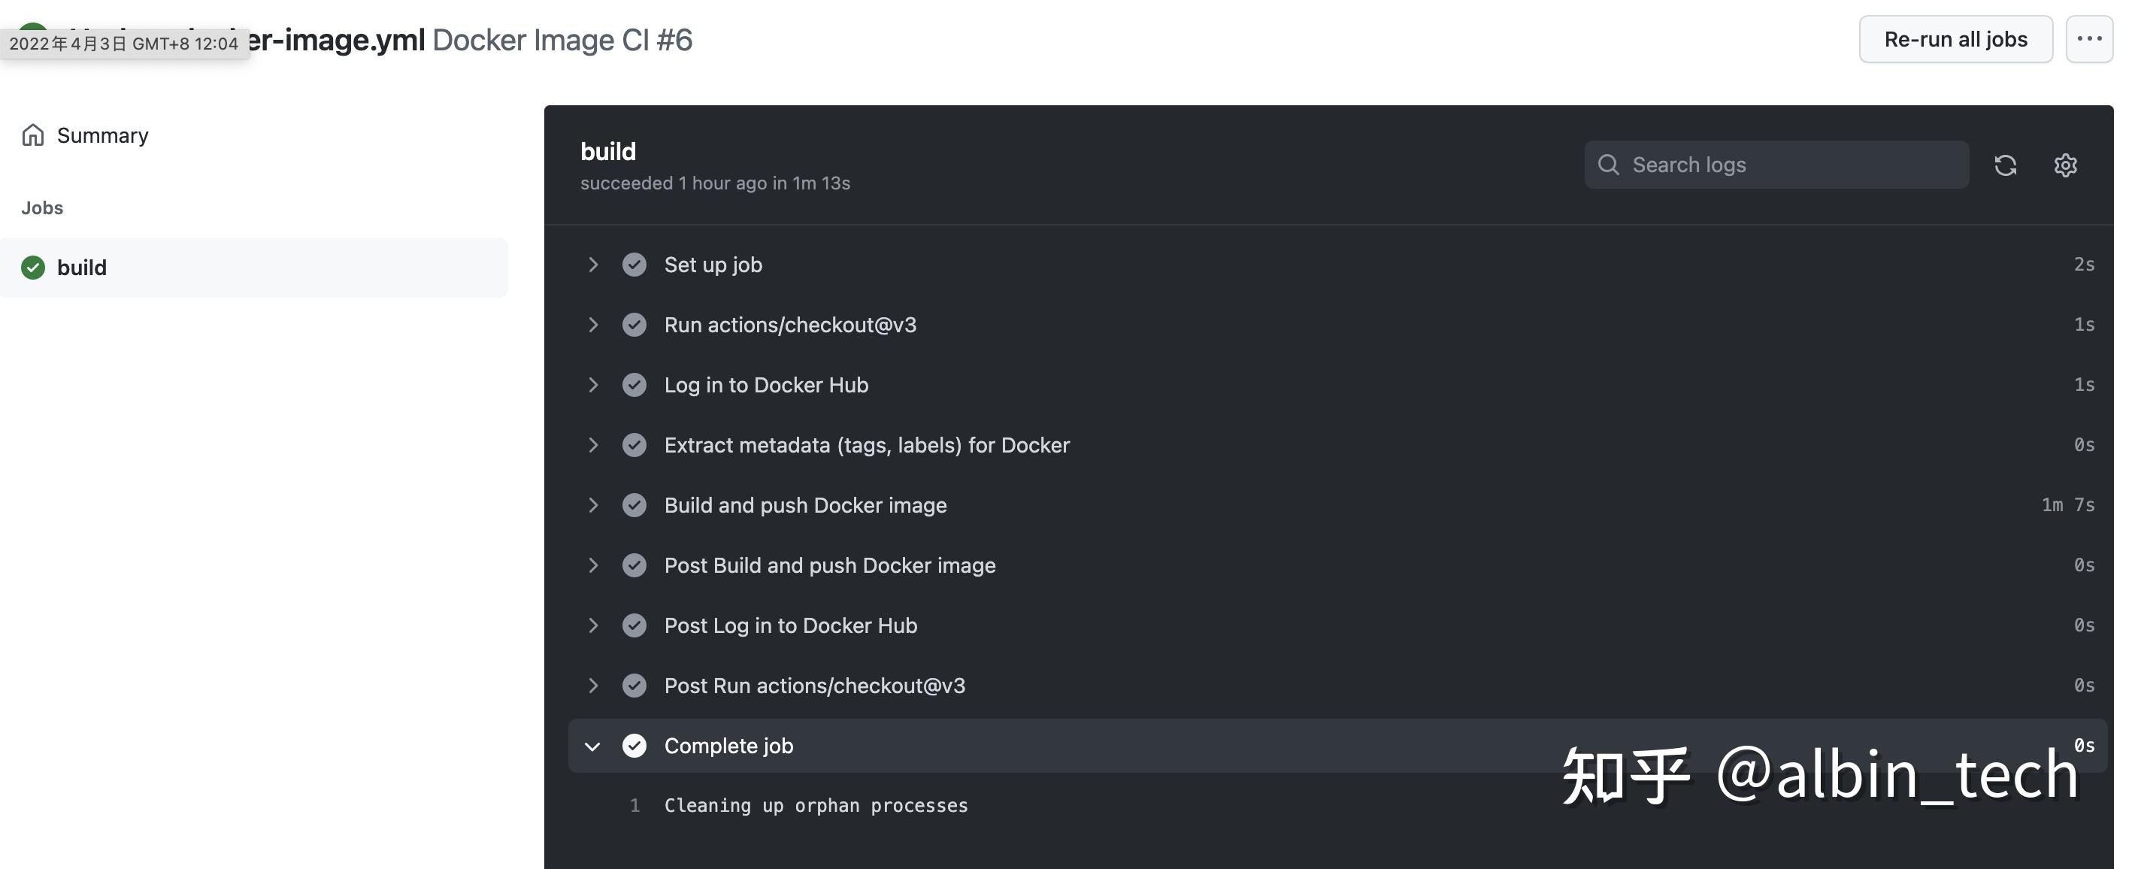Viewport: 2138px width, 869px height.
Task: Click the check icon beside Complete job
Action: (634, 745)
